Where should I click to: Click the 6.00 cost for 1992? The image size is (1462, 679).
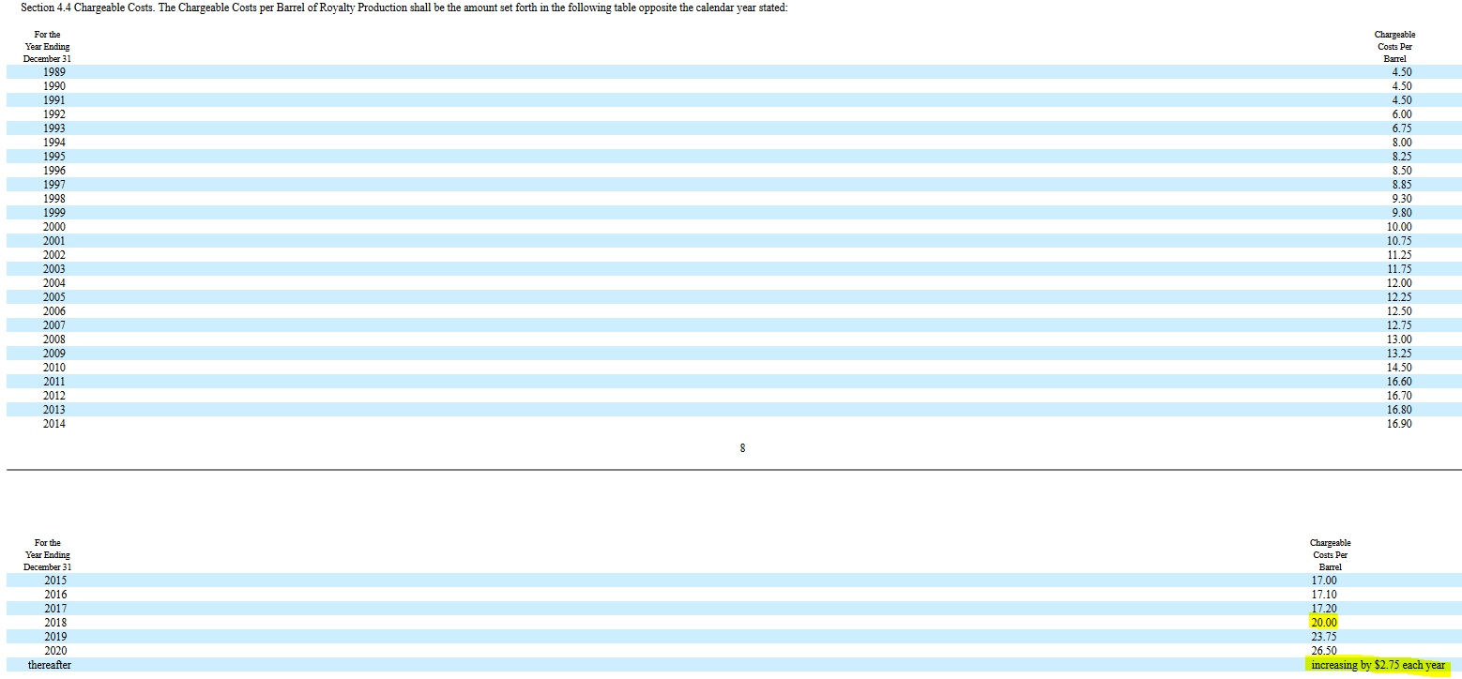point(1402,113)
